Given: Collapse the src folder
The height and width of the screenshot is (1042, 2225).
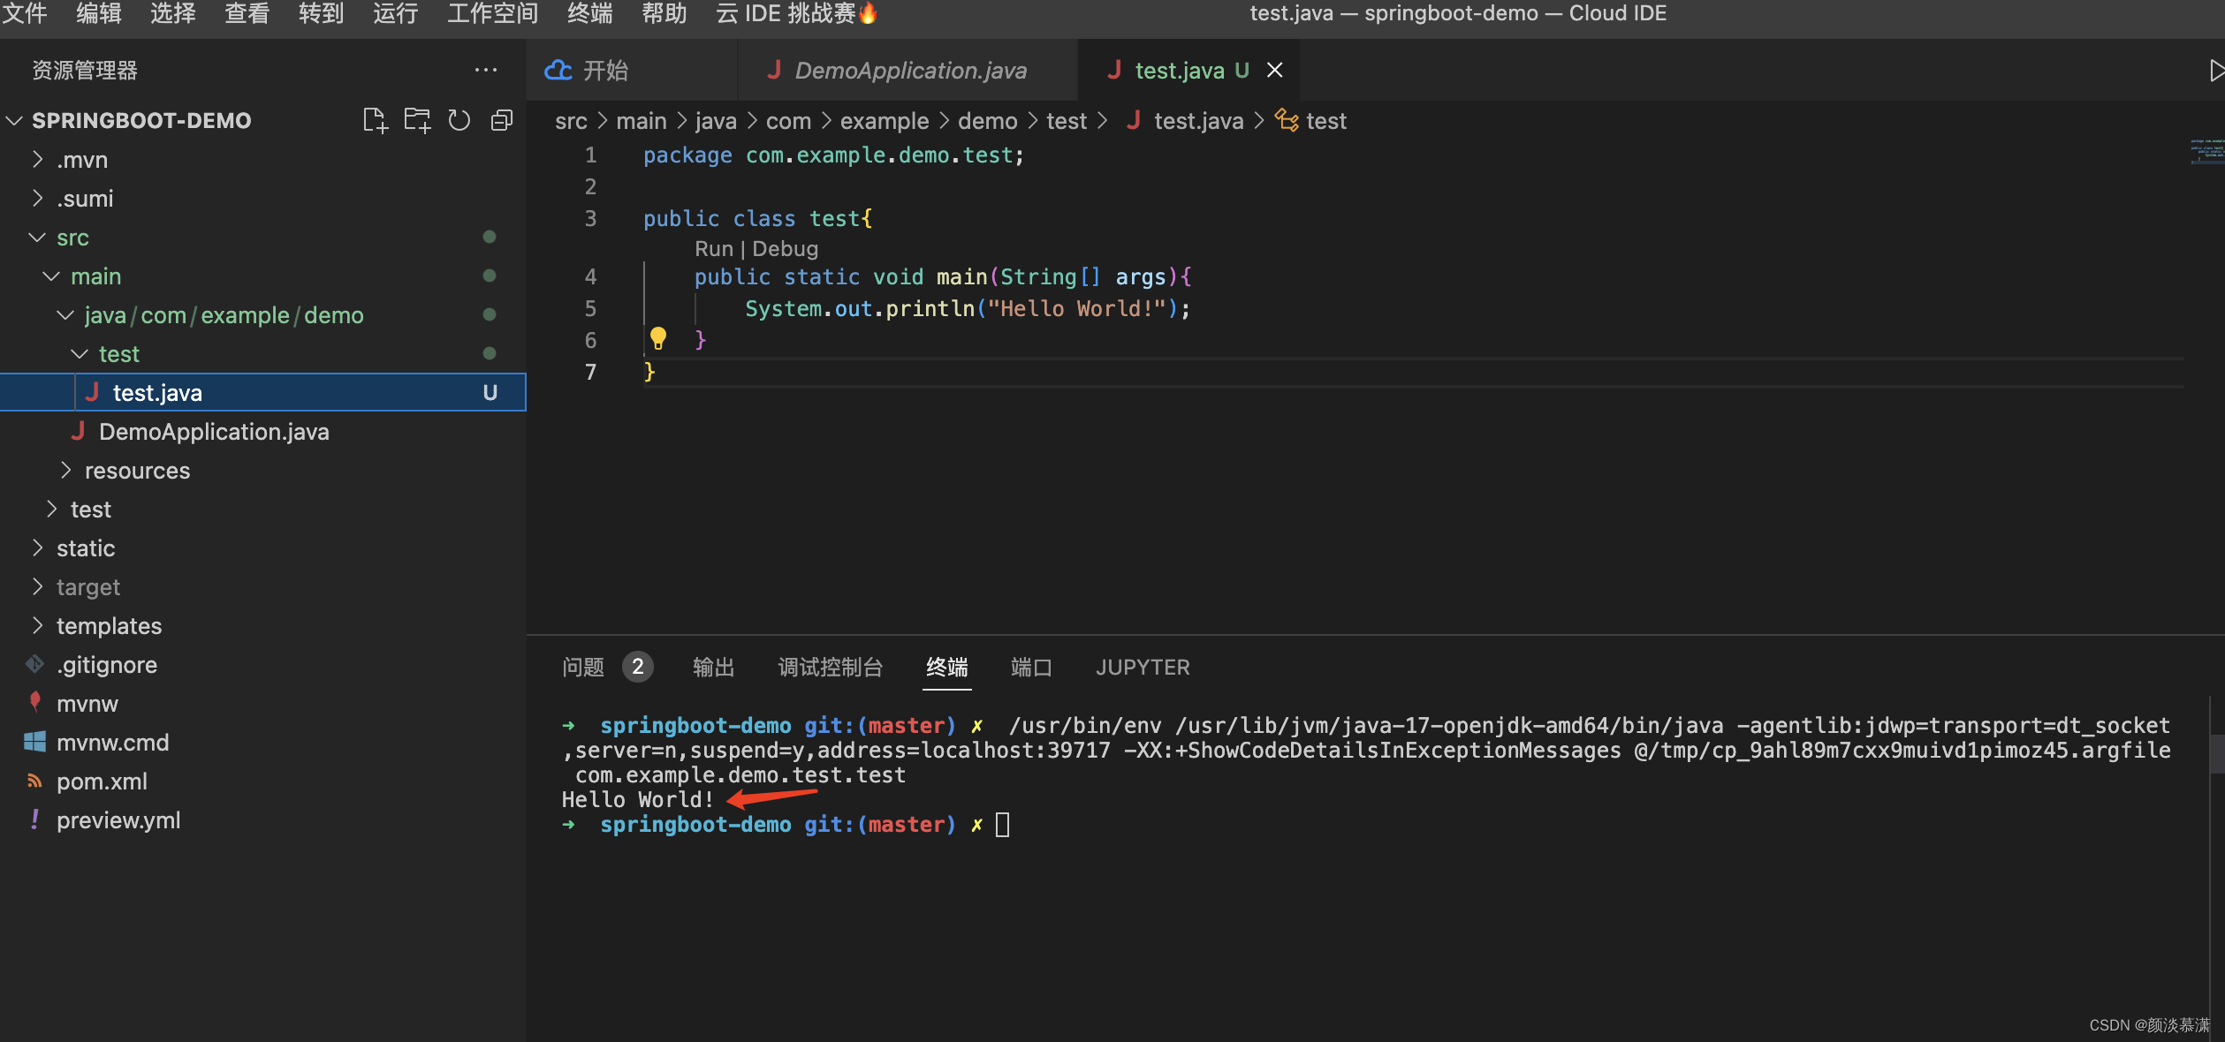Looking at the screenshot, I should pos(37,237).
